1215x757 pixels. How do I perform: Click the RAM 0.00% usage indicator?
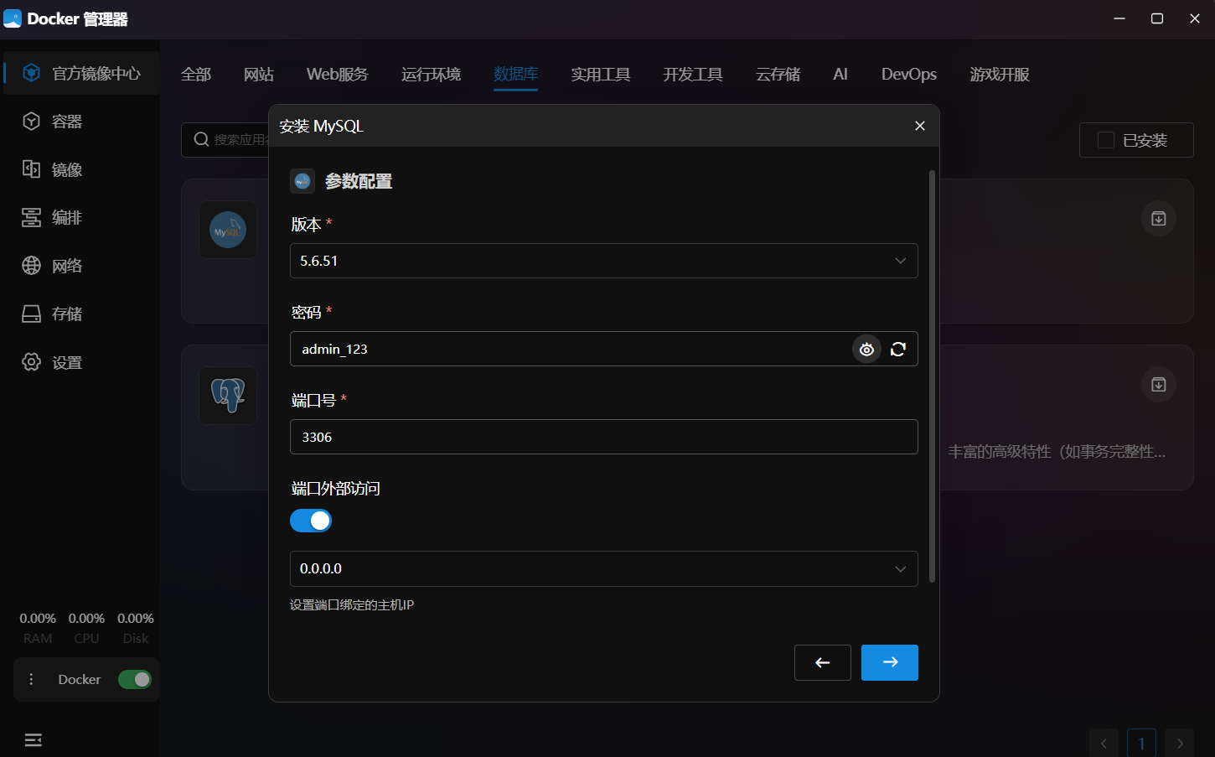tap(38, 628)
